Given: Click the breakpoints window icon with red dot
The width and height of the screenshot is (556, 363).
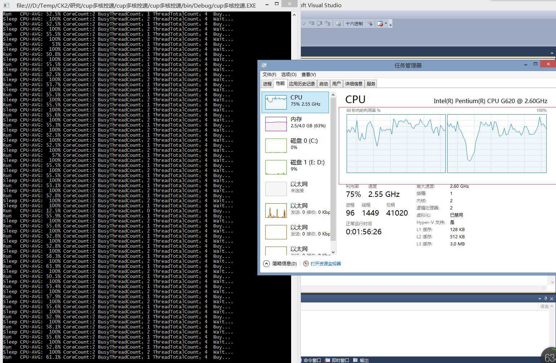Looking at the screenshot, I should tap(380, 23).
